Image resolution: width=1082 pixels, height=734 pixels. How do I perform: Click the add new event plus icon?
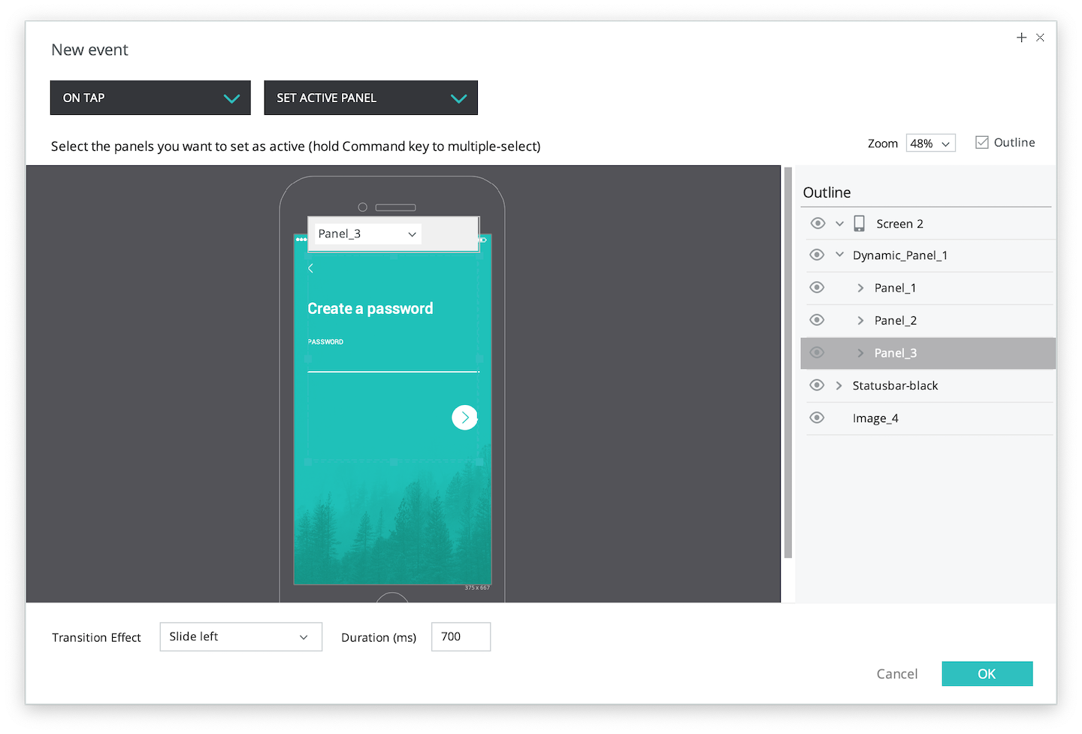coord(1021,37)
